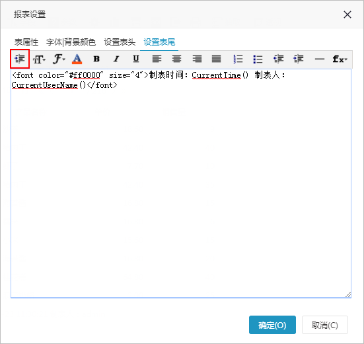The width and height of the screenshot is (364, 344).
Task: Open the font size dropdown
Action: [x=39, y=59]
